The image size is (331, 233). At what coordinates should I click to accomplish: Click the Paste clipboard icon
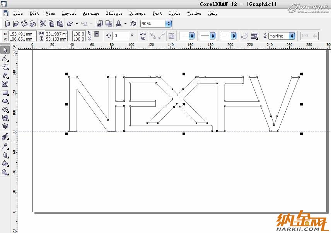point(60,24)
